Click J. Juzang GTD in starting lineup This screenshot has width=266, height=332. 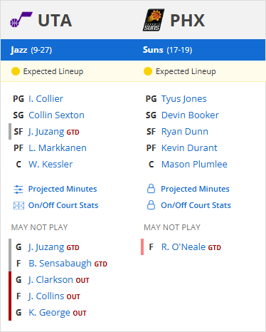coord(54,132)
